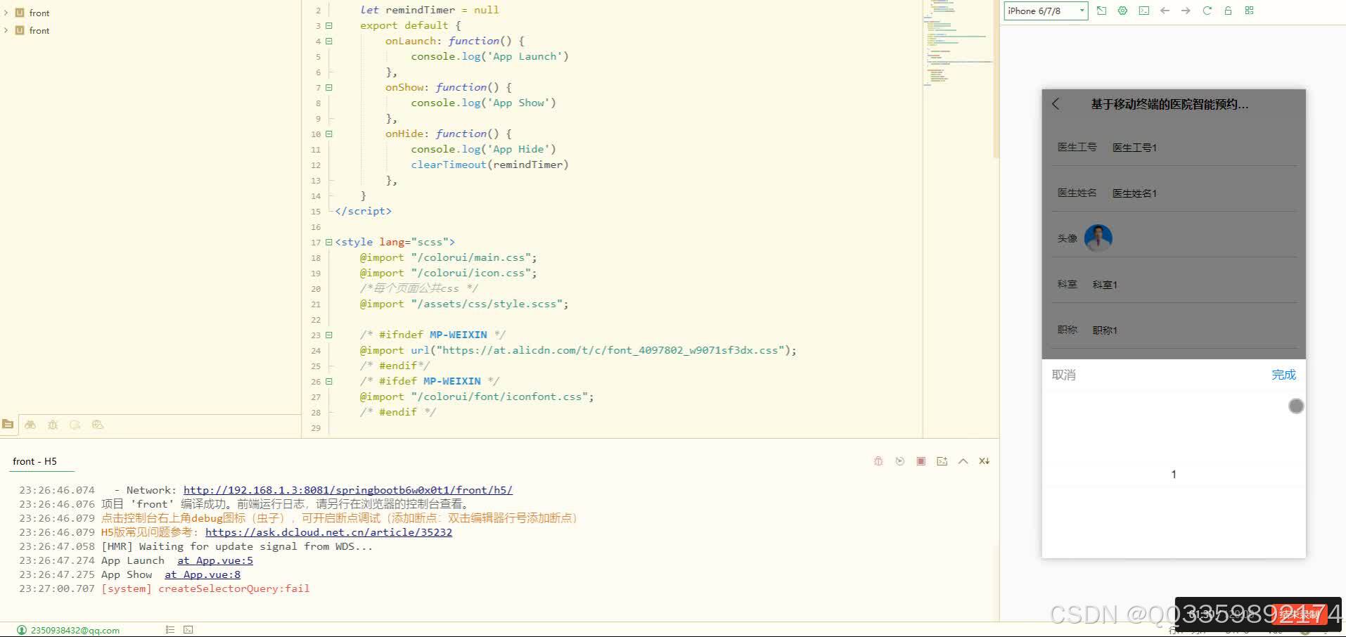Go forward in the preview browser
1346x637 pixels.
pos(1186,11)
